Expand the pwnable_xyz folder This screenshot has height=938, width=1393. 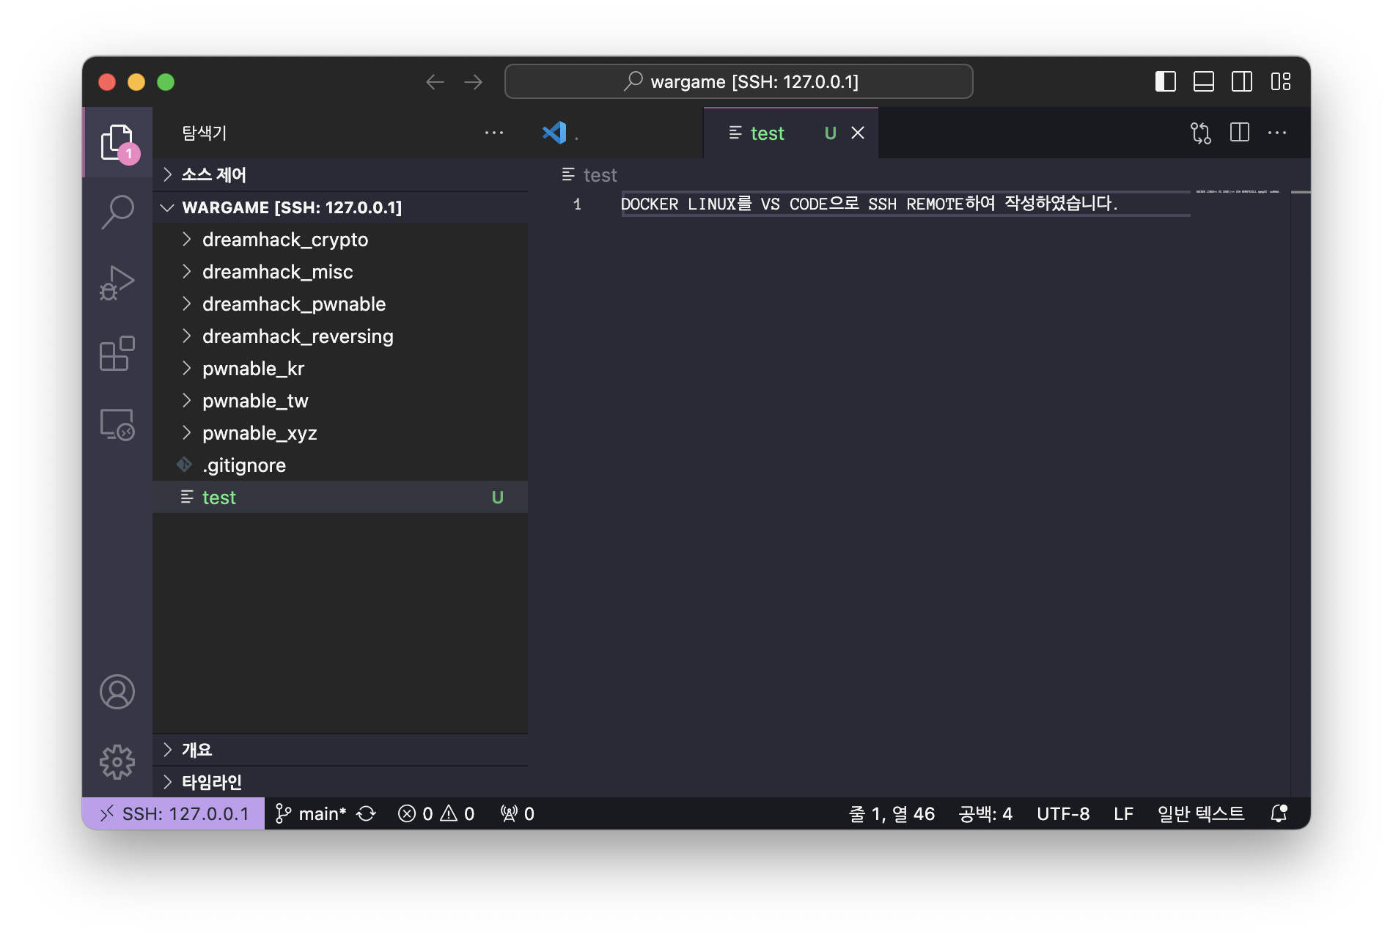340,433
